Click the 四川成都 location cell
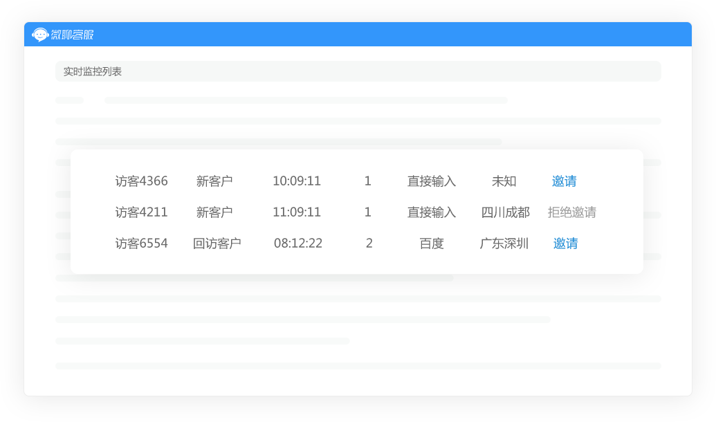 [505, 212]
